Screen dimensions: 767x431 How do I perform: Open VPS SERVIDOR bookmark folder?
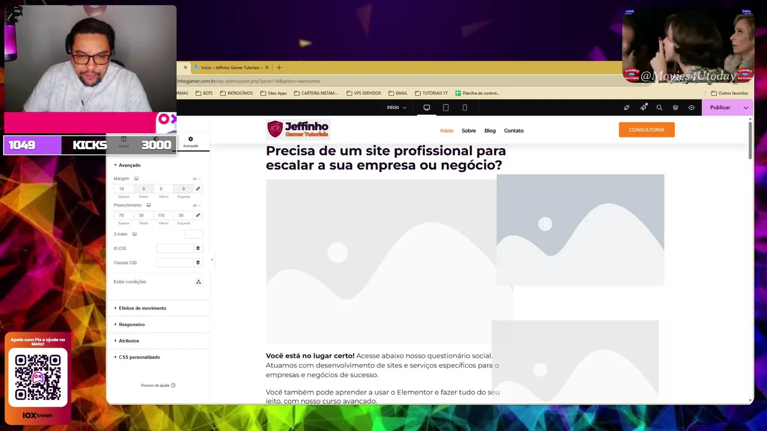click(x=364, y=93)
